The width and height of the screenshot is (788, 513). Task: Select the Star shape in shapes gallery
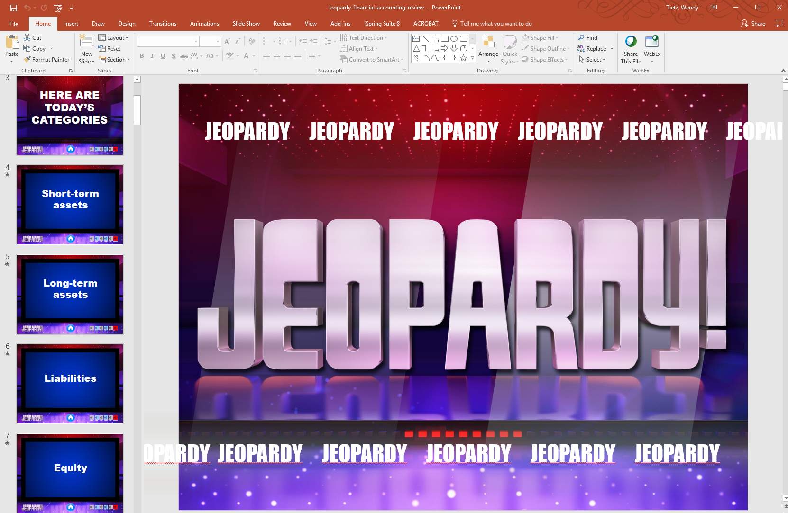pyautogui.click(x=463, y=58)
